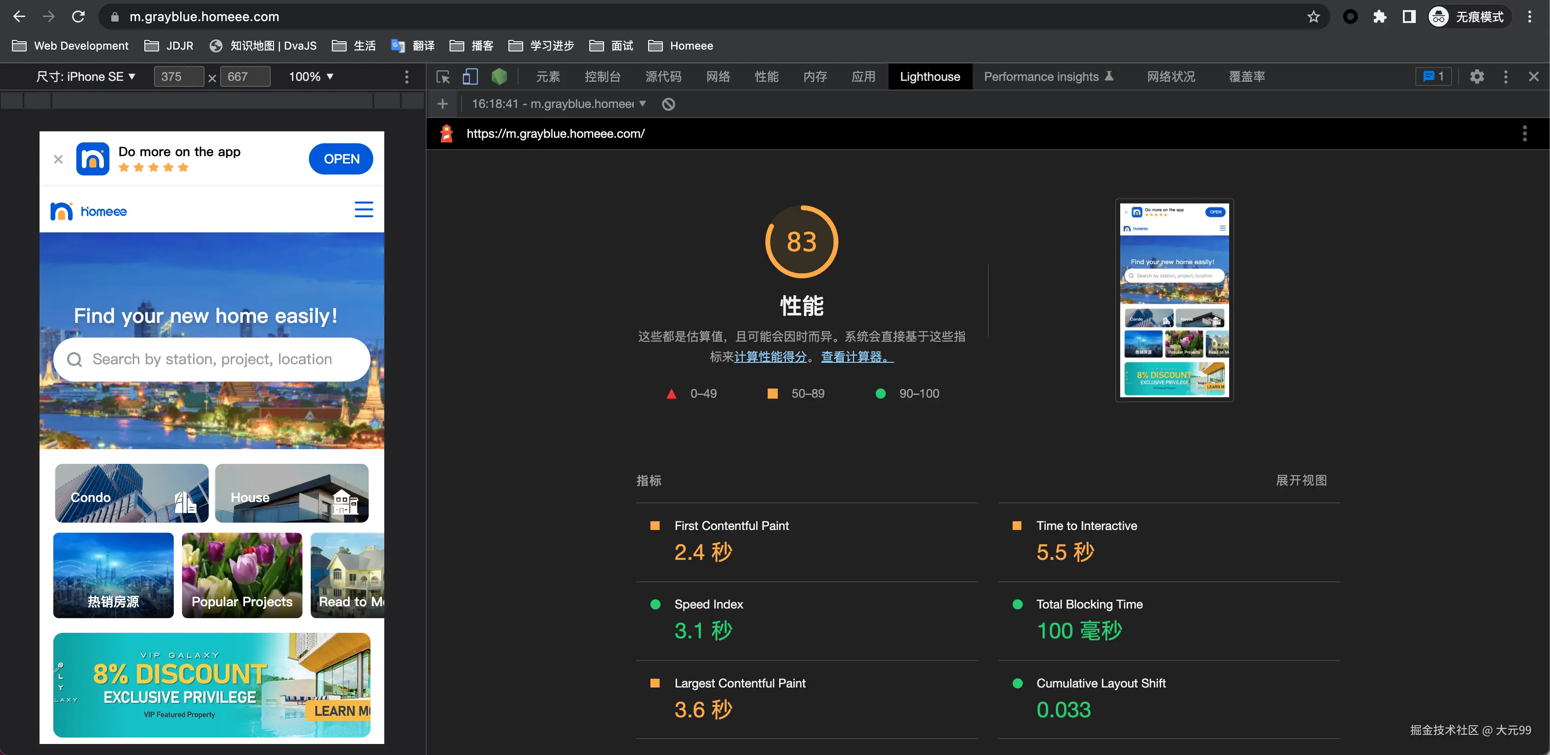Open DevTools settings gear
This screenshot has height=755, width=1550.
click(1476, 77)
